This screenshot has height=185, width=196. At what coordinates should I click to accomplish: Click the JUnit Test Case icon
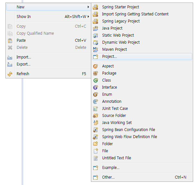coord(95,109)
